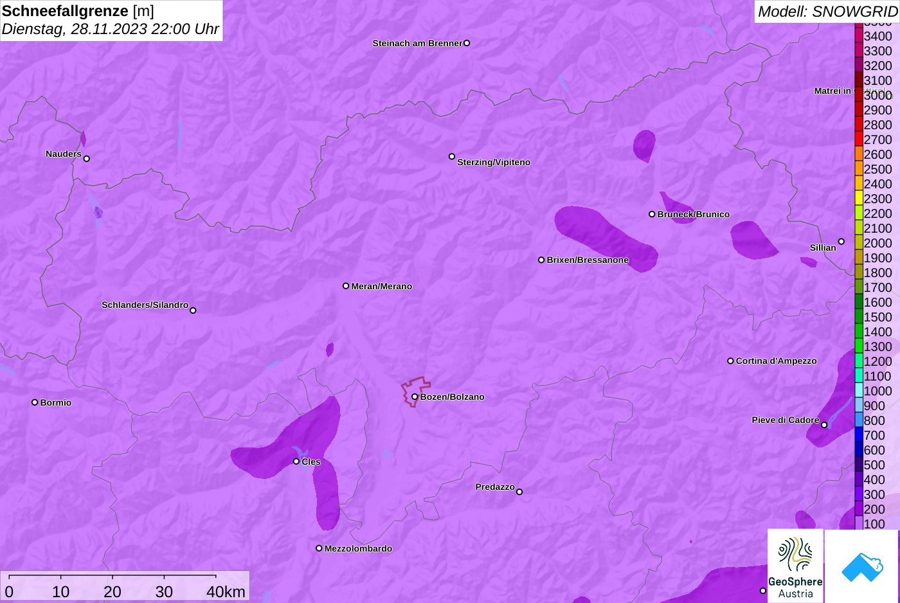Click the Brixen/Bressanone marker circle

coord(541,260)
